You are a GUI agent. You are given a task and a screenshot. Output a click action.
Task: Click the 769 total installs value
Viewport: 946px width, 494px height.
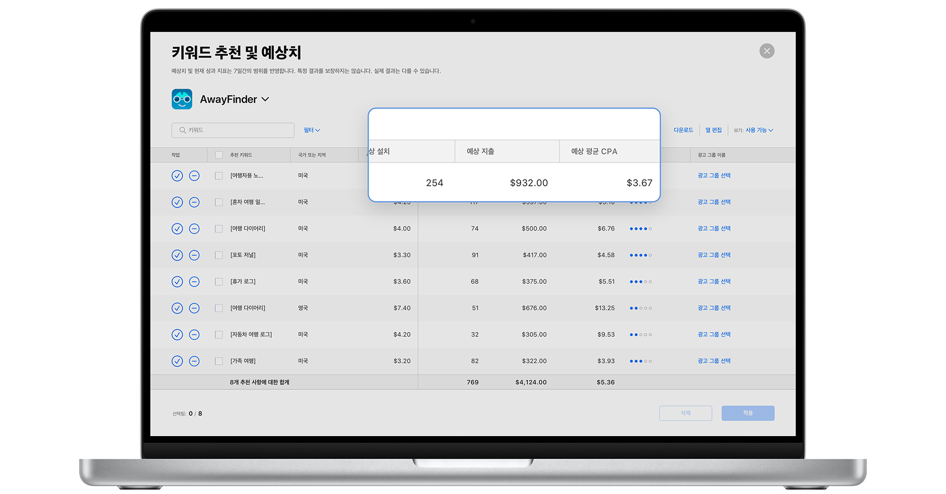tap(473, 383)
